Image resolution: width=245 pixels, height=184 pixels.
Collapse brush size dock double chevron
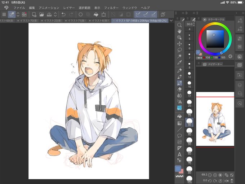click(x=194, y=13)
